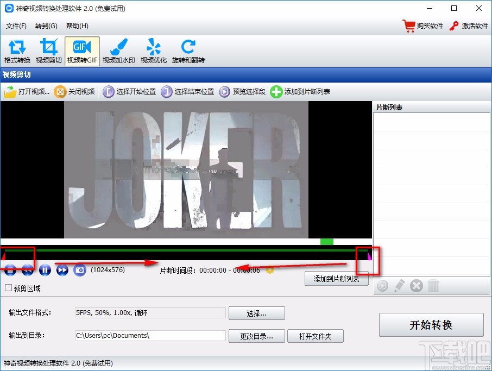Viewport: 492px width, 371px height.
Task: Click the play icon under the clip list
Action: tap(382, 286)
